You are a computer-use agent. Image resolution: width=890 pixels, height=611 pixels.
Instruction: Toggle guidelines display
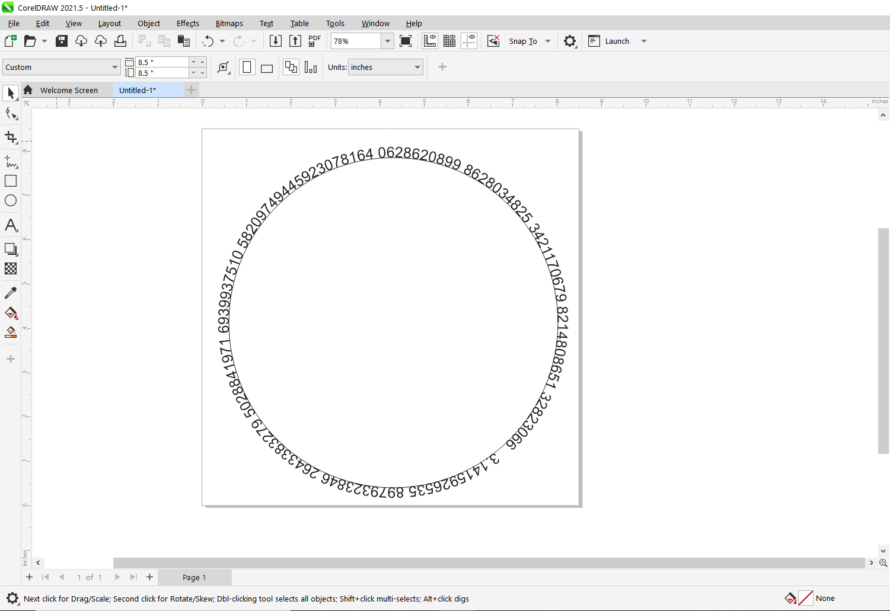(469, 41)
